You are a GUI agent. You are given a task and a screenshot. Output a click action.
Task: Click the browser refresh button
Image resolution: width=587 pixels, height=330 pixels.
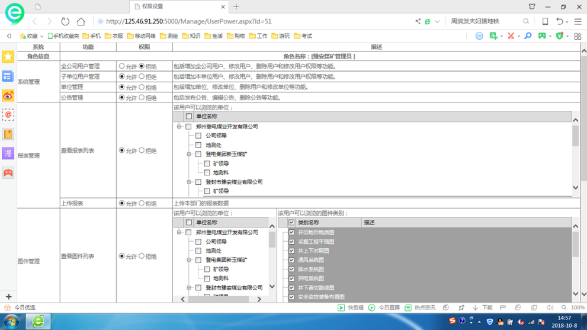pos(65,21)
